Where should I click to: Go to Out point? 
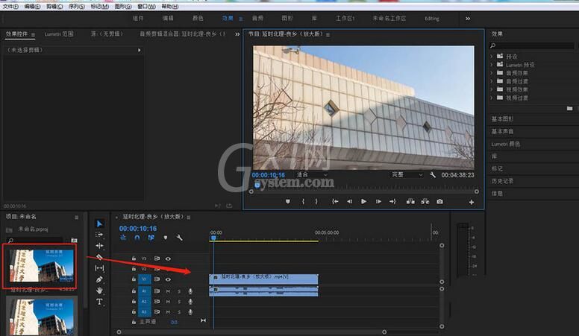(x=392, y=201)
